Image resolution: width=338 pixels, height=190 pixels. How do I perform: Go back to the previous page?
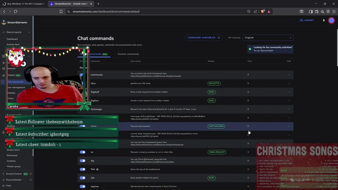click(4, 12)
